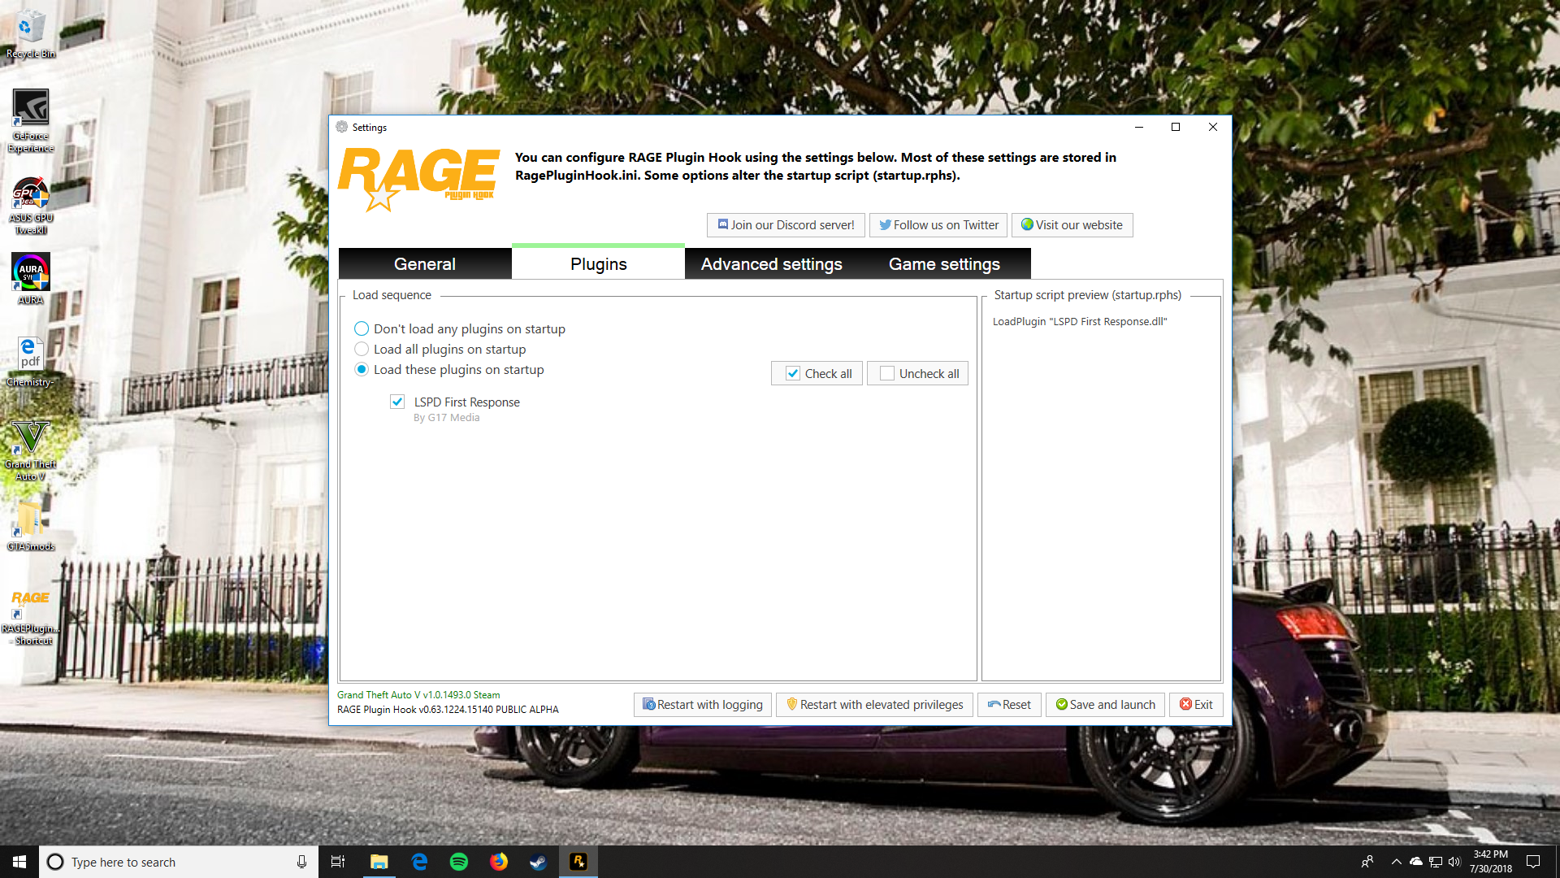The height and width of the screenshot is (878, 1560).
Task: Uncheck the LSPD First Response plugin
Action: (397, 402)
